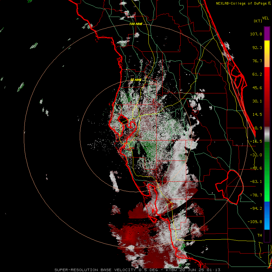Click the TH legend label
272x272 pixels.
coord(260,235)
